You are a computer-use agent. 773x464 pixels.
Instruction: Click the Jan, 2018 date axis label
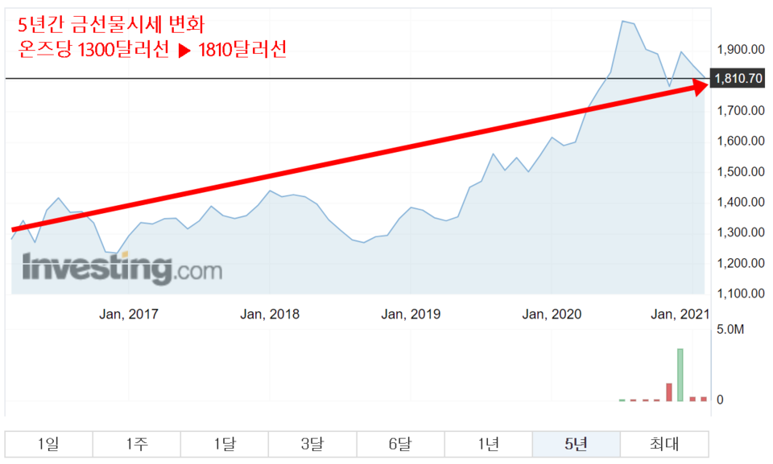[270, 314]
